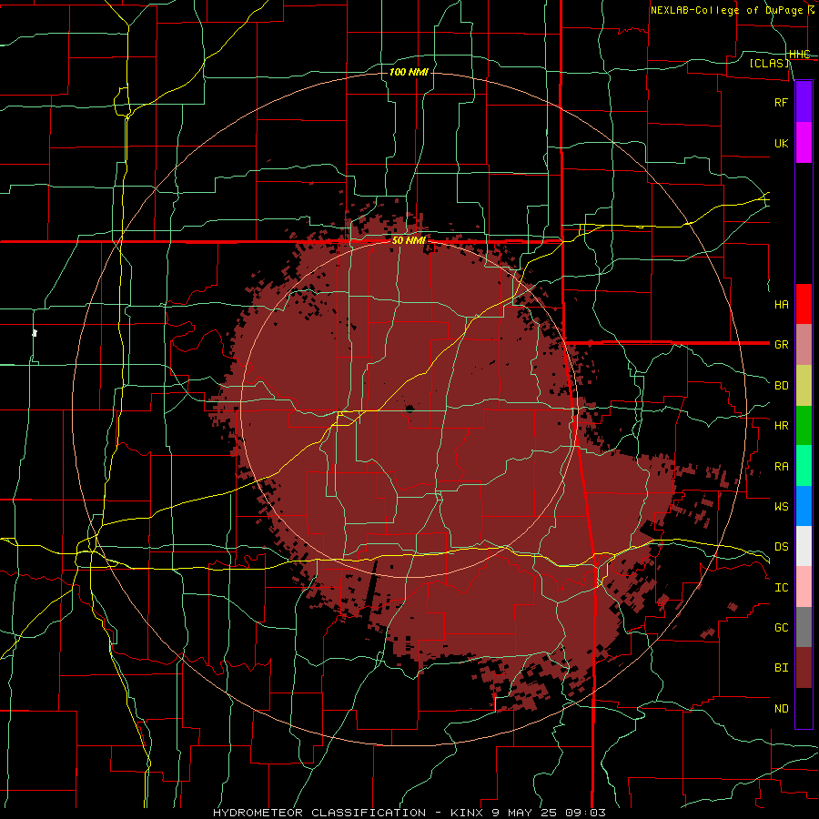
Task: Click the "9 MAY 25" date text
Action: 524,813
